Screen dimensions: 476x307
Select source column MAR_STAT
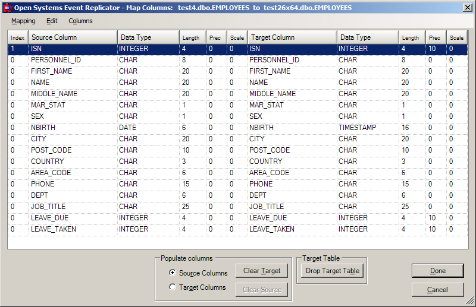pos(48,105)
